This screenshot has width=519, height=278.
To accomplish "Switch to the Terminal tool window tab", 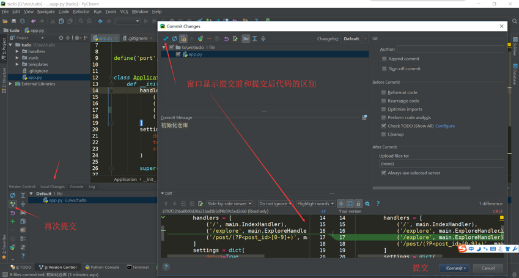I will pos(138,267).
